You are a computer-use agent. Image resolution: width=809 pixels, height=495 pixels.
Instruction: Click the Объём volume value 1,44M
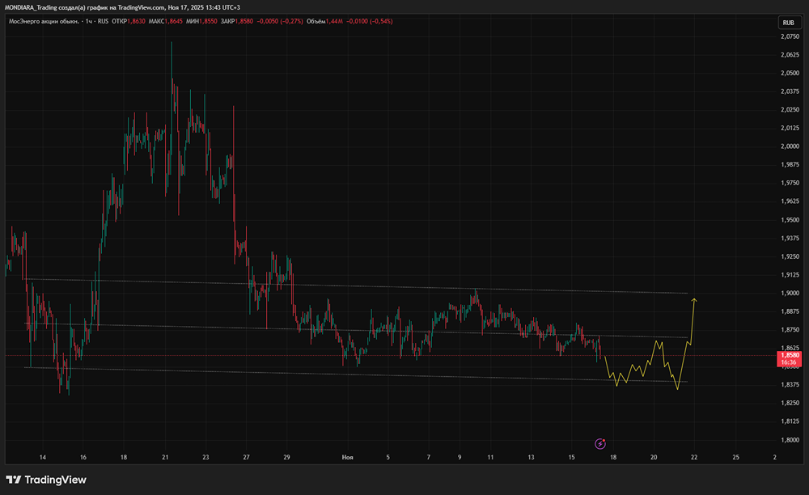334,22
